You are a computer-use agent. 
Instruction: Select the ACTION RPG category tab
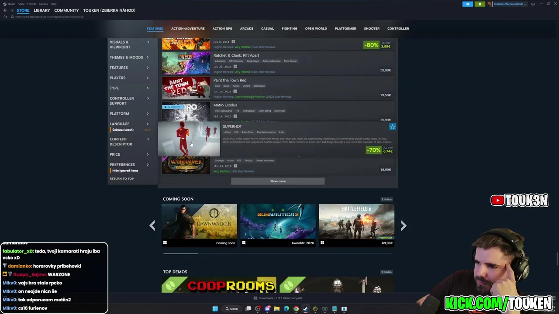(x=222, y=28)
